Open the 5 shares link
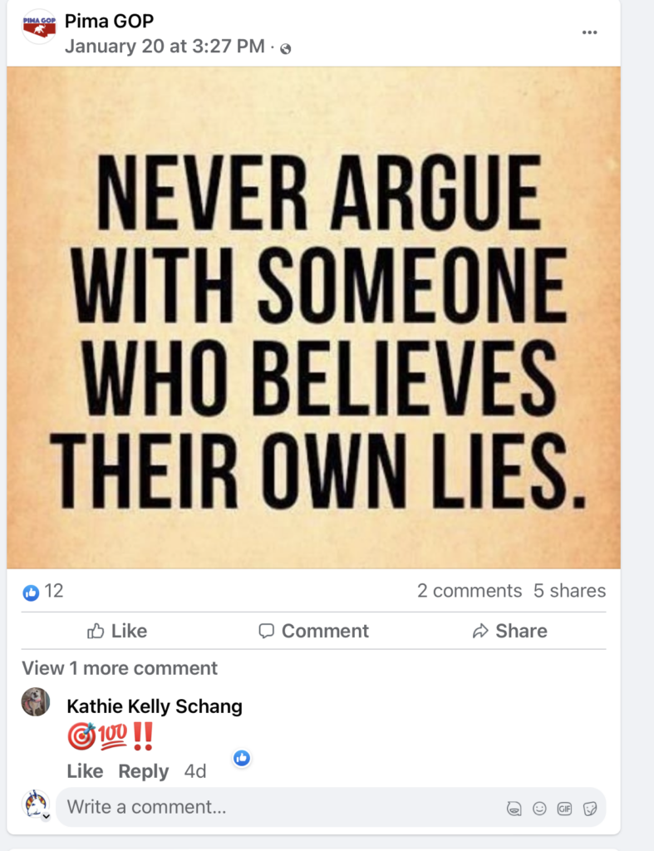 [569, 591]
